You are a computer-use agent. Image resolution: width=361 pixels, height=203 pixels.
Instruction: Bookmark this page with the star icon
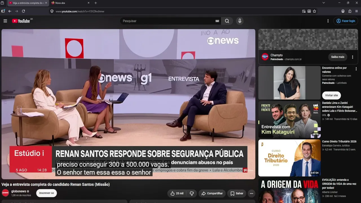(x=314, y=11)
